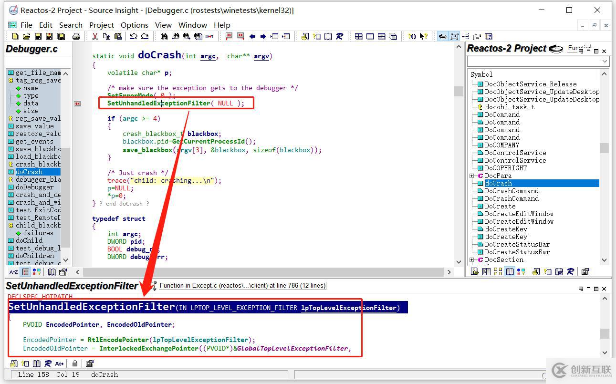This screenshot has height=384, width=616.
Task: Click doCrash function name in code
Action: pyautogui.click(x=159, y=55)
